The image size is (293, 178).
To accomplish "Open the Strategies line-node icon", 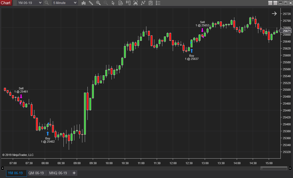I will tap(143, 3).
